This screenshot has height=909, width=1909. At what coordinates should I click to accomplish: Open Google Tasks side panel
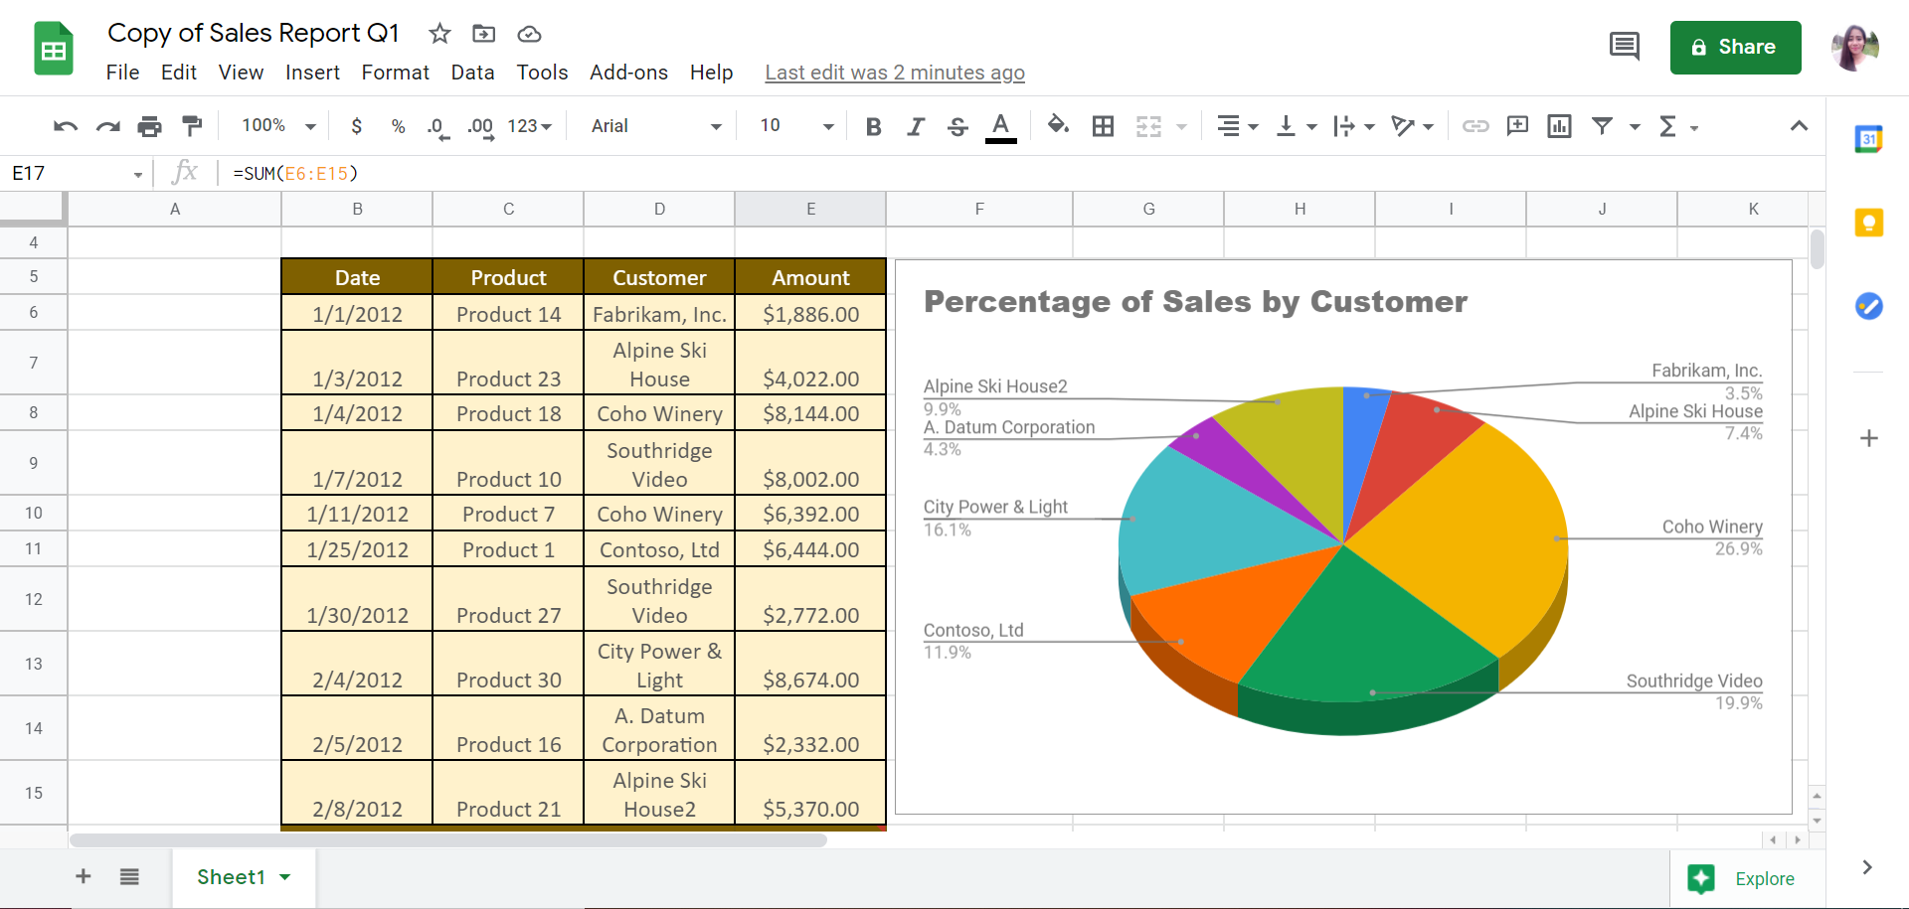tap(1869, 306)
